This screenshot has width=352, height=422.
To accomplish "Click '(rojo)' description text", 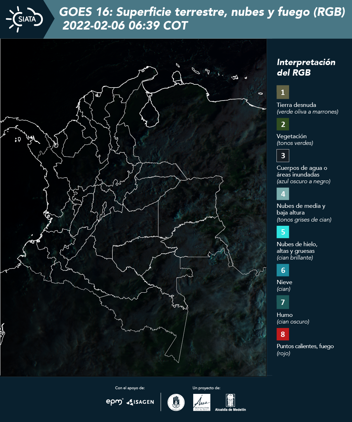I will pyautogui.click(x=283, y=353).
